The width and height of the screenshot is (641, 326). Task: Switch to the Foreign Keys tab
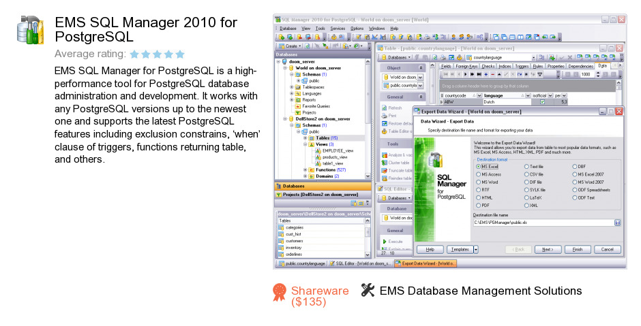point(466,66)
